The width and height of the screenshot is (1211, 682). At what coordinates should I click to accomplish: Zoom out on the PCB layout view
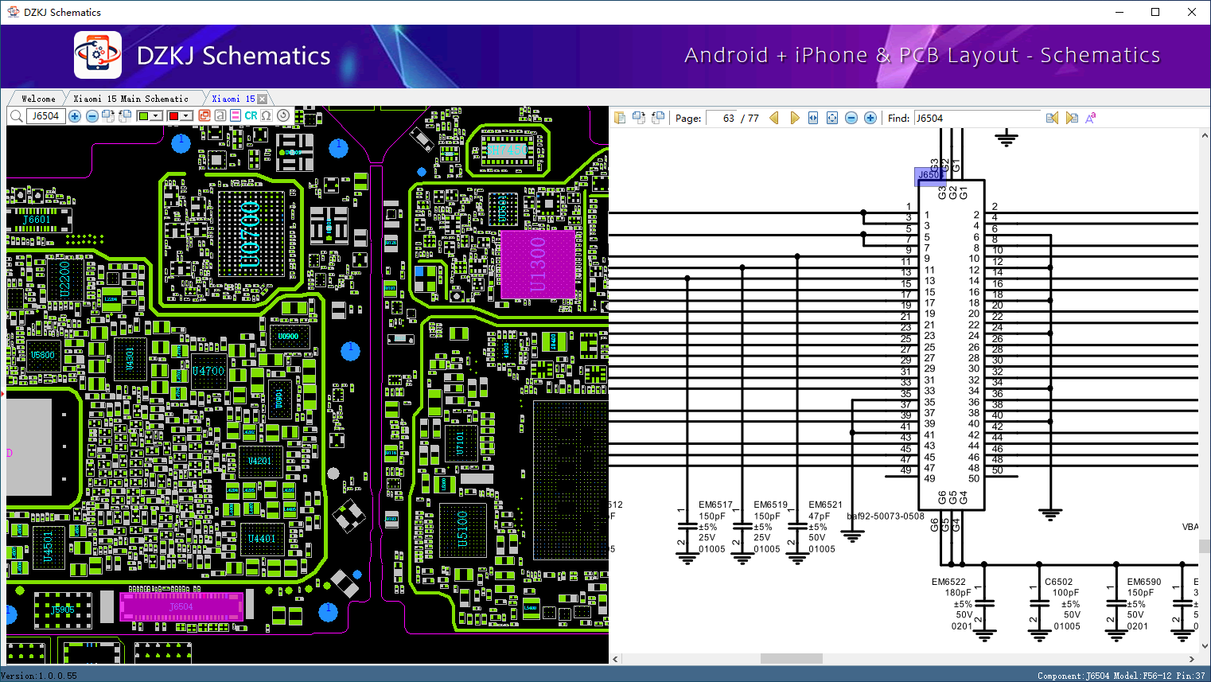tap(92, 116)
